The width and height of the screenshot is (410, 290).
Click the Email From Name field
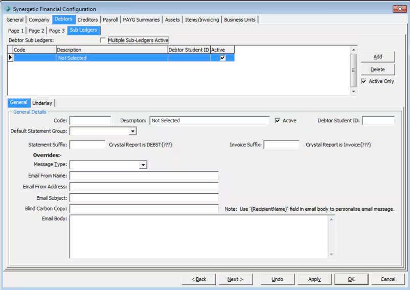(x=144, y=176)
